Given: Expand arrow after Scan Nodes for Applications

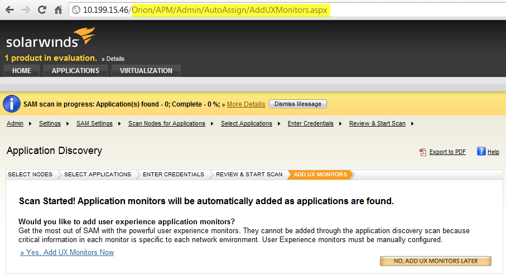Looking at the screenshot, I should [x=212, y=124].
